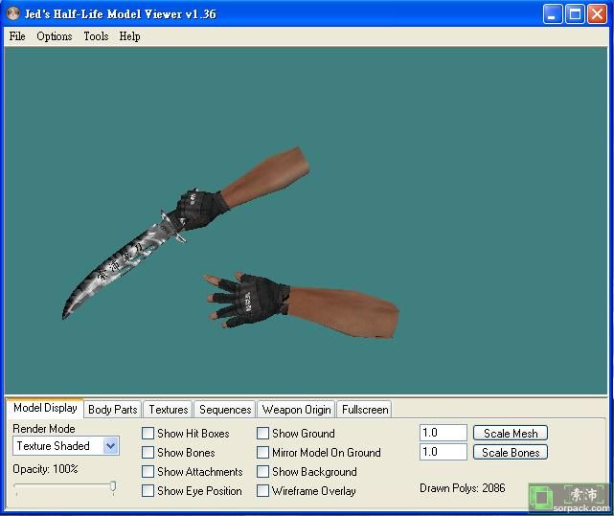
Task: Open the Tools menu
Action: 96,36
